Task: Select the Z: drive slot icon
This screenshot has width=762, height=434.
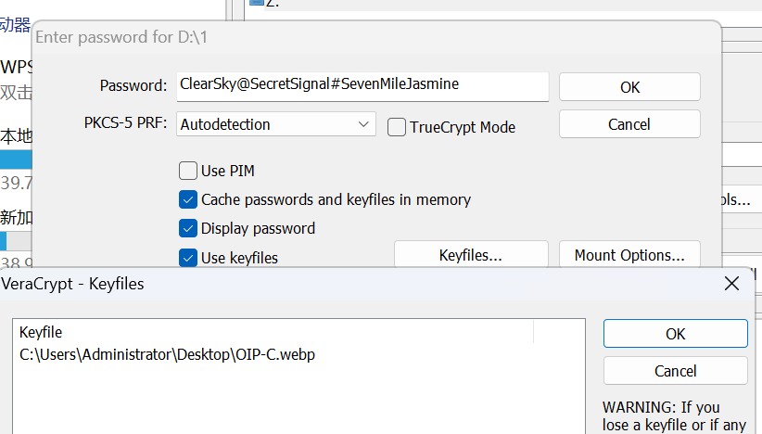Action: (257, 3)
